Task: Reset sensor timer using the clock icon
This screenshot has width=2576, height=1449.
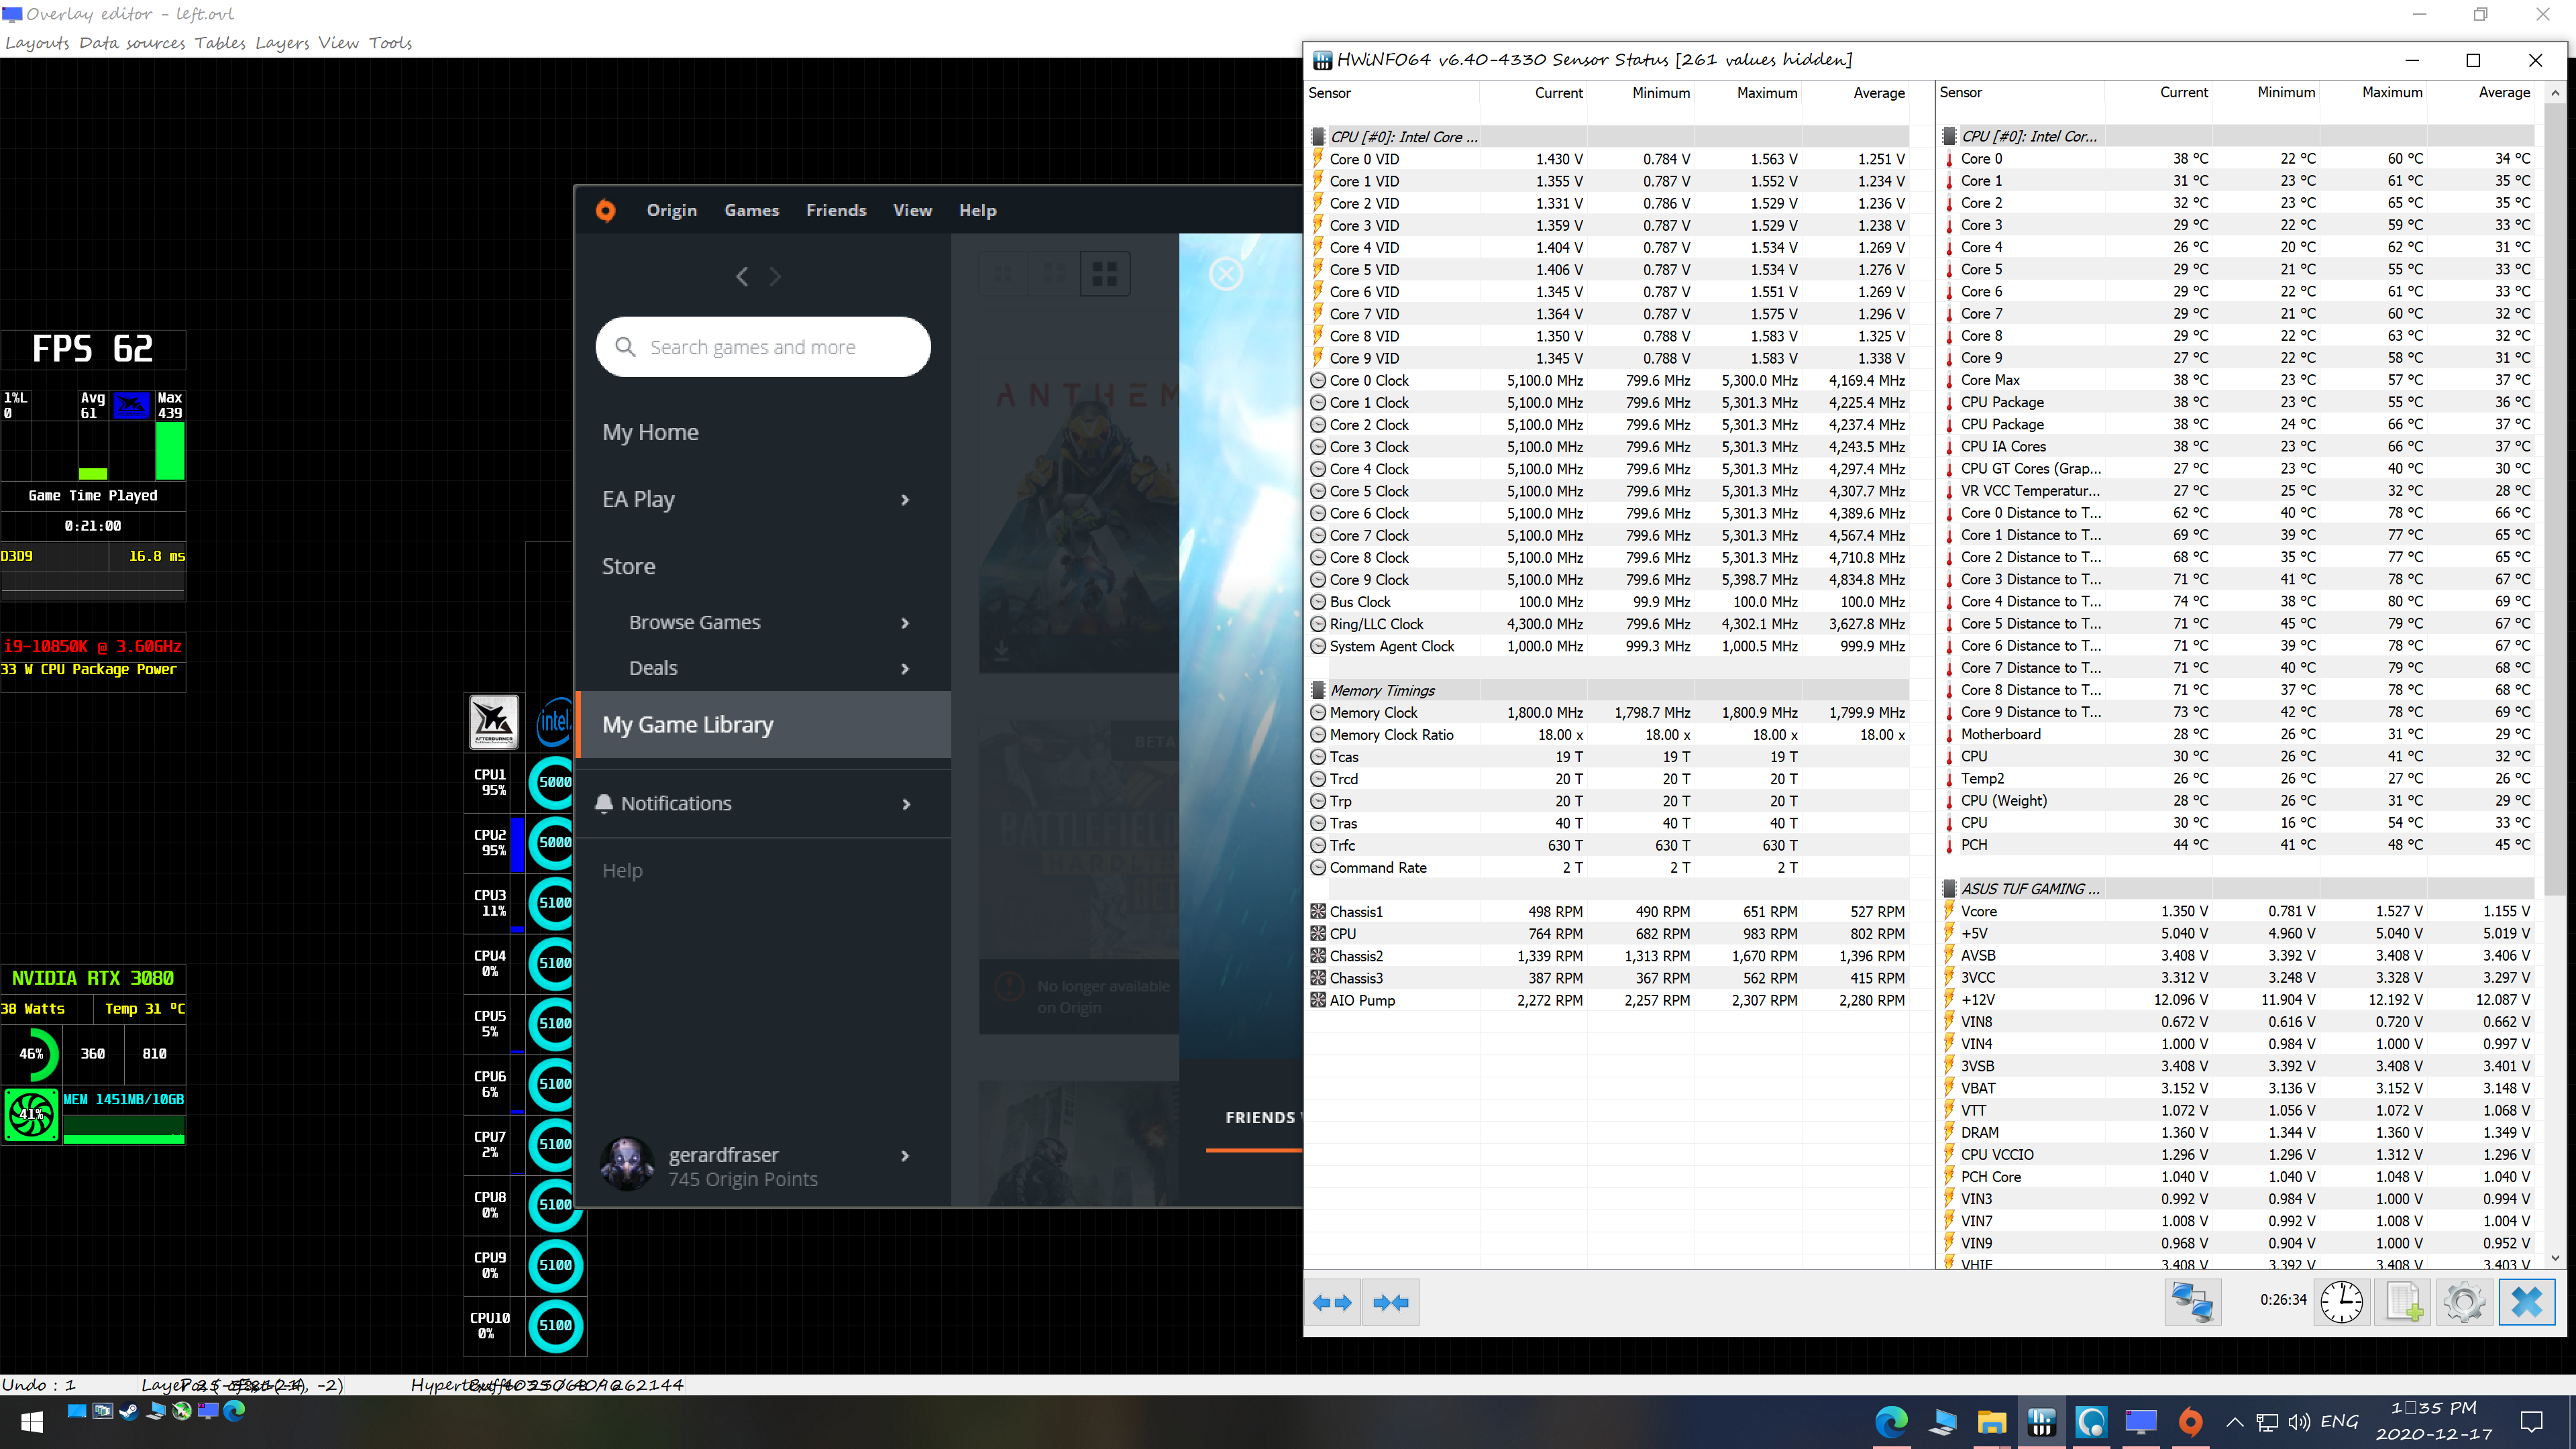Action: pos(2341,1302)
